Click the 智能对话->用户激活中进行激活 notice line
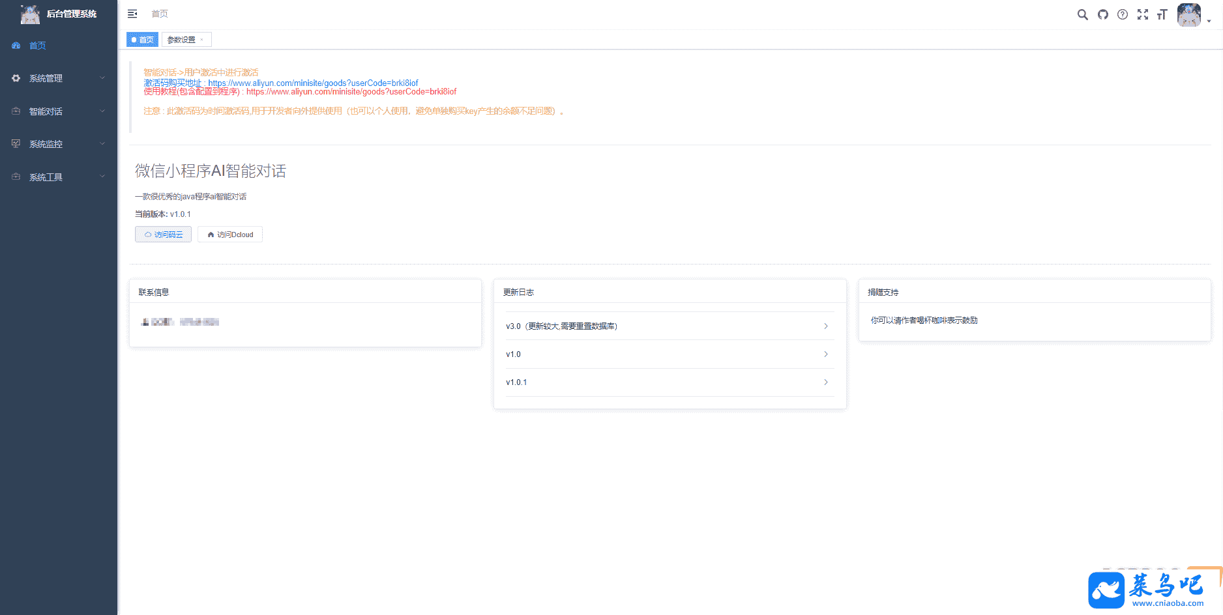 pos(201,72)
